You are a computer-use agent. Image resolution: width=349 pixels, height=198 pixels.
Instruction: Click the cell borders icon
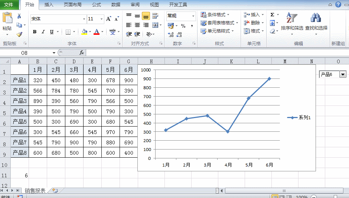(x=68, y=32)
